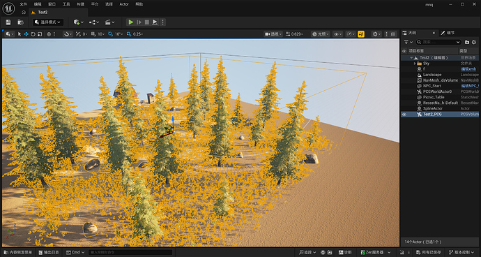The height and width of the screenshot is (257, 481).
Task: Click the viewport layout split icon
Action: click(x=393, y=34)
